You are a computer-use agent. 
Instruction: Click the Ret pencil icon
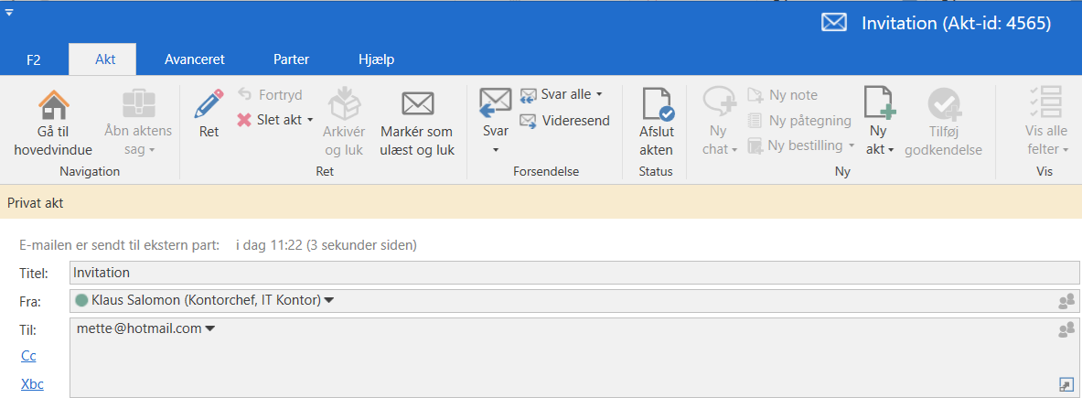[209, 104]
